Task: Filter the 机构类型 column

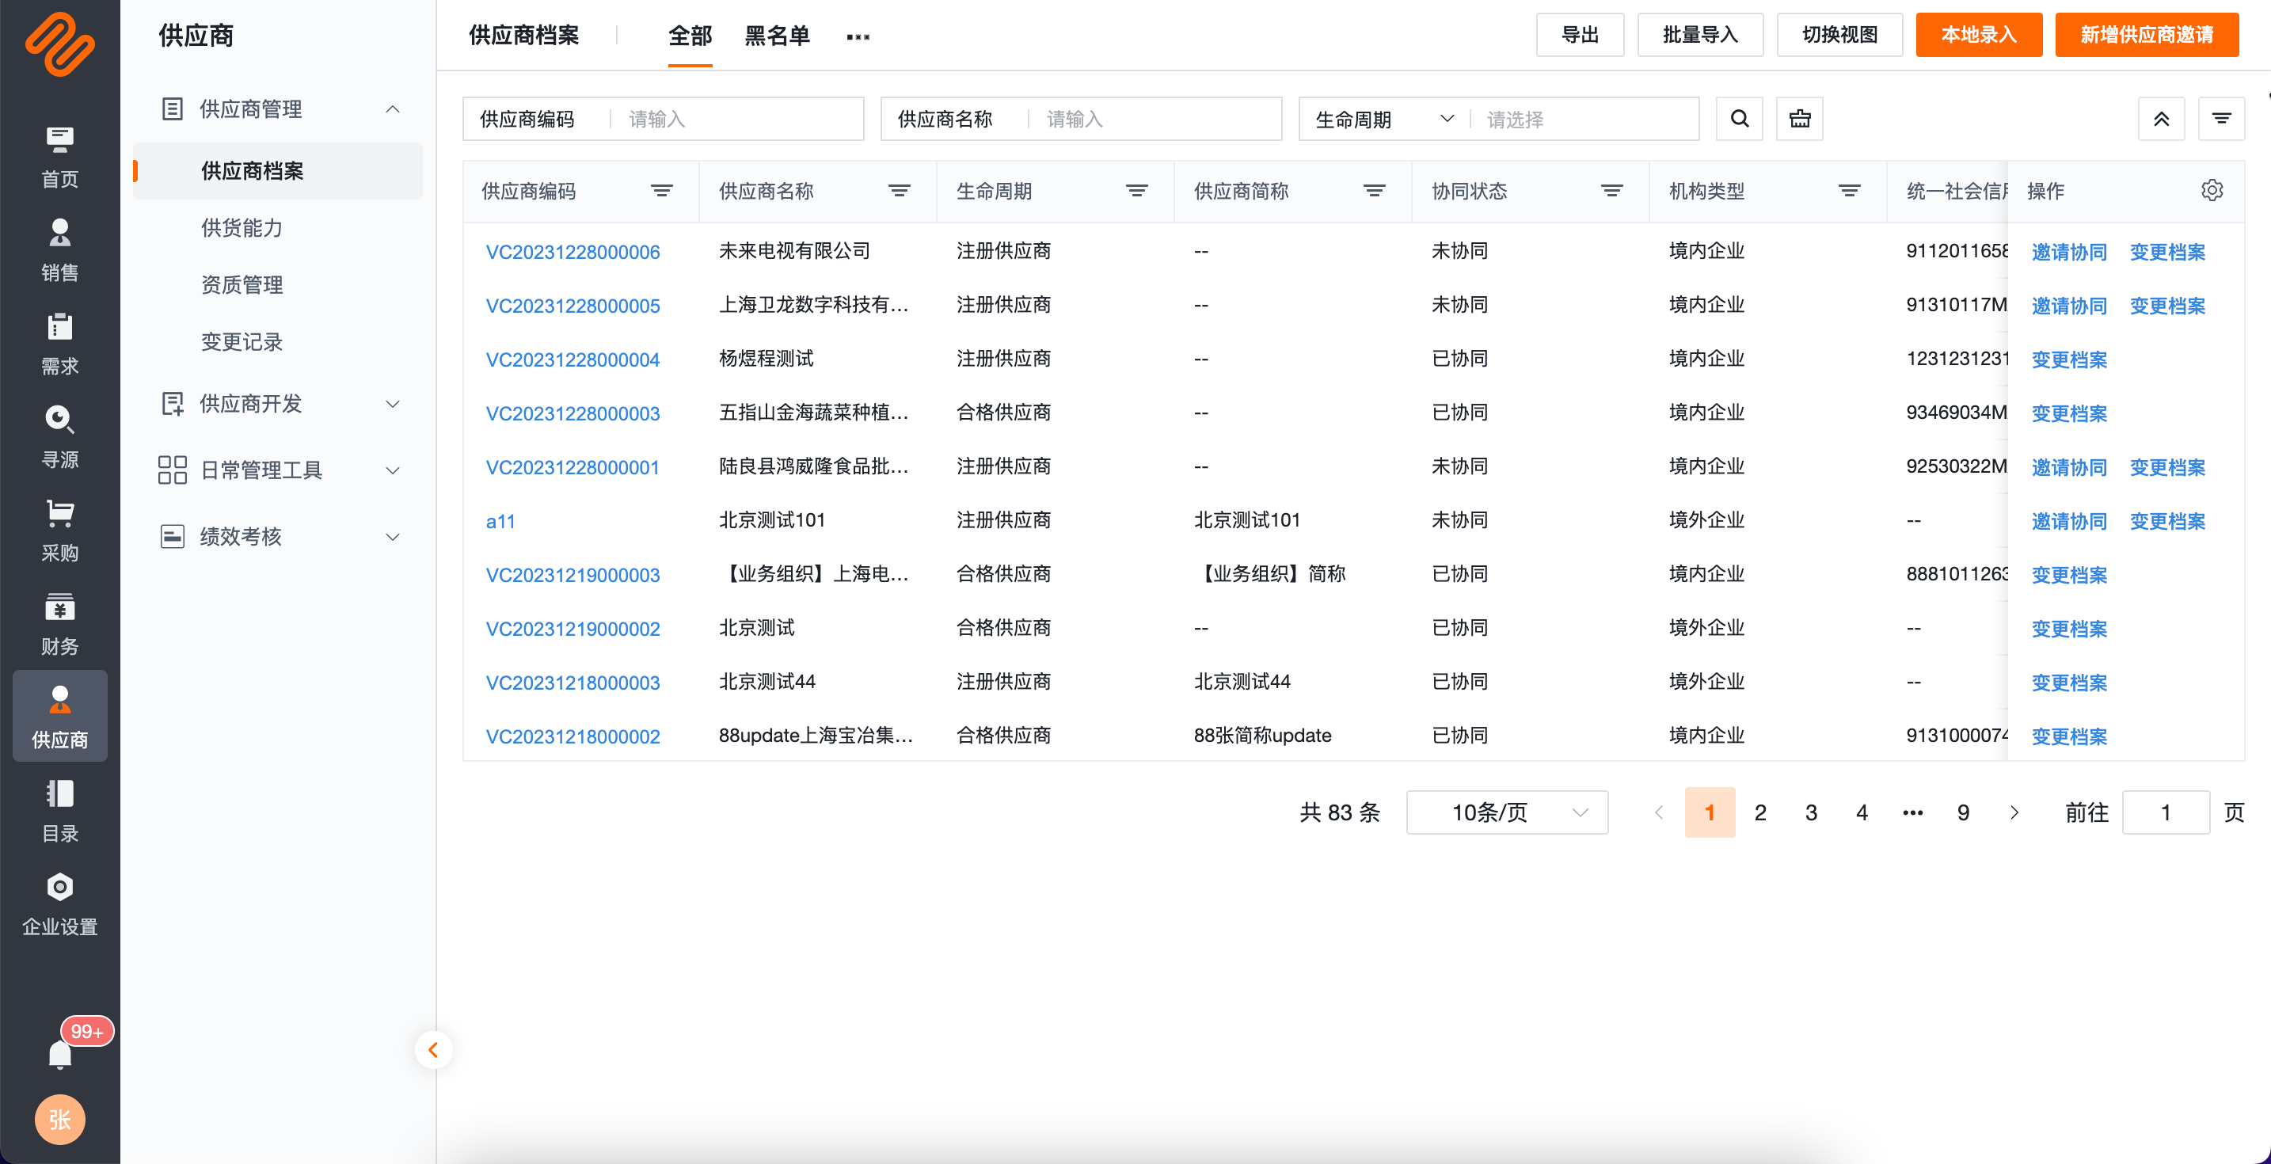Action: [x=1849, y=191]
